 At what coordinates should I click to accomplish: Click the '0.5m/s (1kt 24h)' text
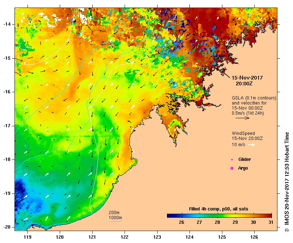(248, 113)
